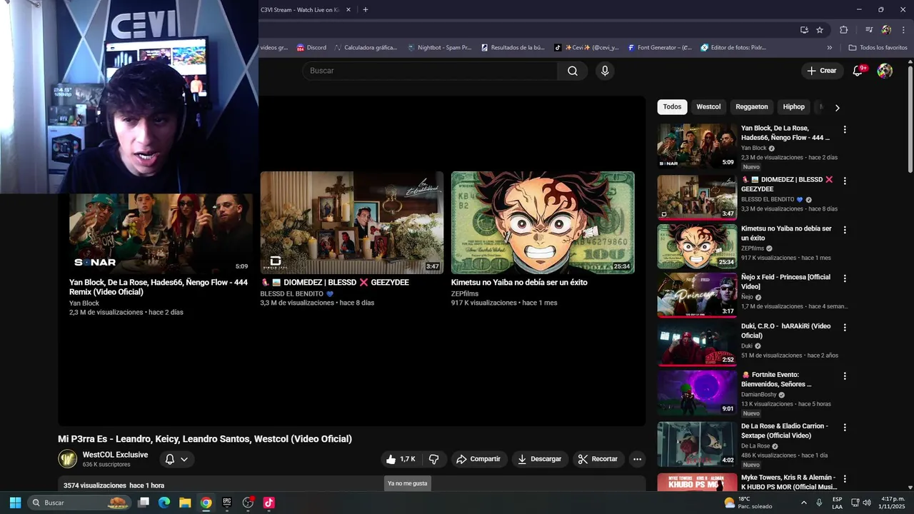914x514 pixels.
Task: Open Microsoft Edge from the taskbar
Action: coord(164,503)
